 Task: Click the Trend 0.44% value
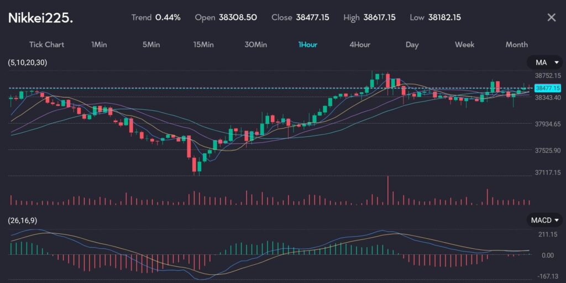click(167, 18)
